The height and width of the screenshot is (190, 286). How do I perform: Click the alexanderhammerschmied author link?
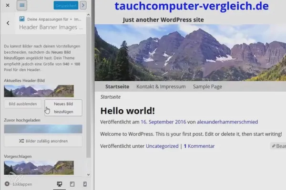point(227,122)
